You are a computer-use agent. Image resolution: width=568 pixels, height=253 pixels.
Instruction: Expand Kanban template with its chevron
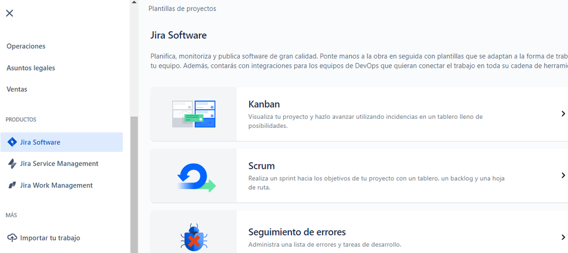click(563, 114)
